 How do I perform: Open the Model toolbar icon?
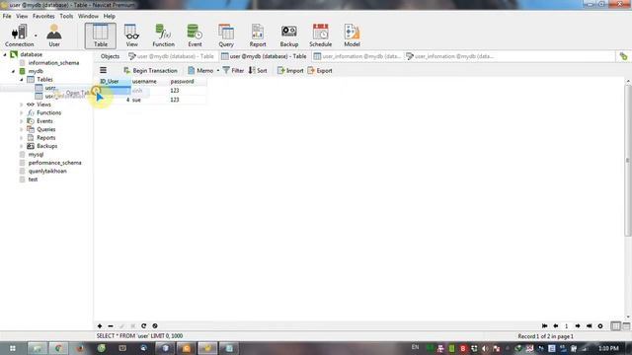click(x=352, y=35)
